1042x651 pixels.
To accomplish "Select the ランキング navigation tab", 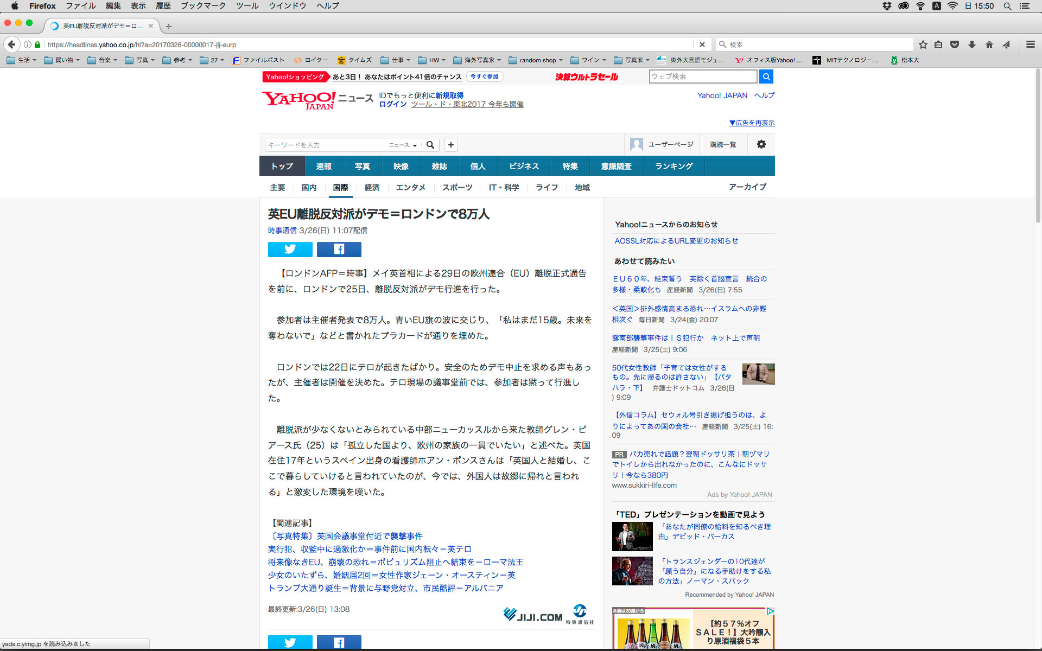I will click(x=674, y=166).
